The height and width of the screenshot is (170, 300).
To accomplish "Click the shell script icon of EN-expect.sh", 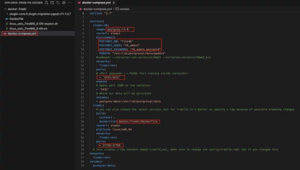I will 7,24.
